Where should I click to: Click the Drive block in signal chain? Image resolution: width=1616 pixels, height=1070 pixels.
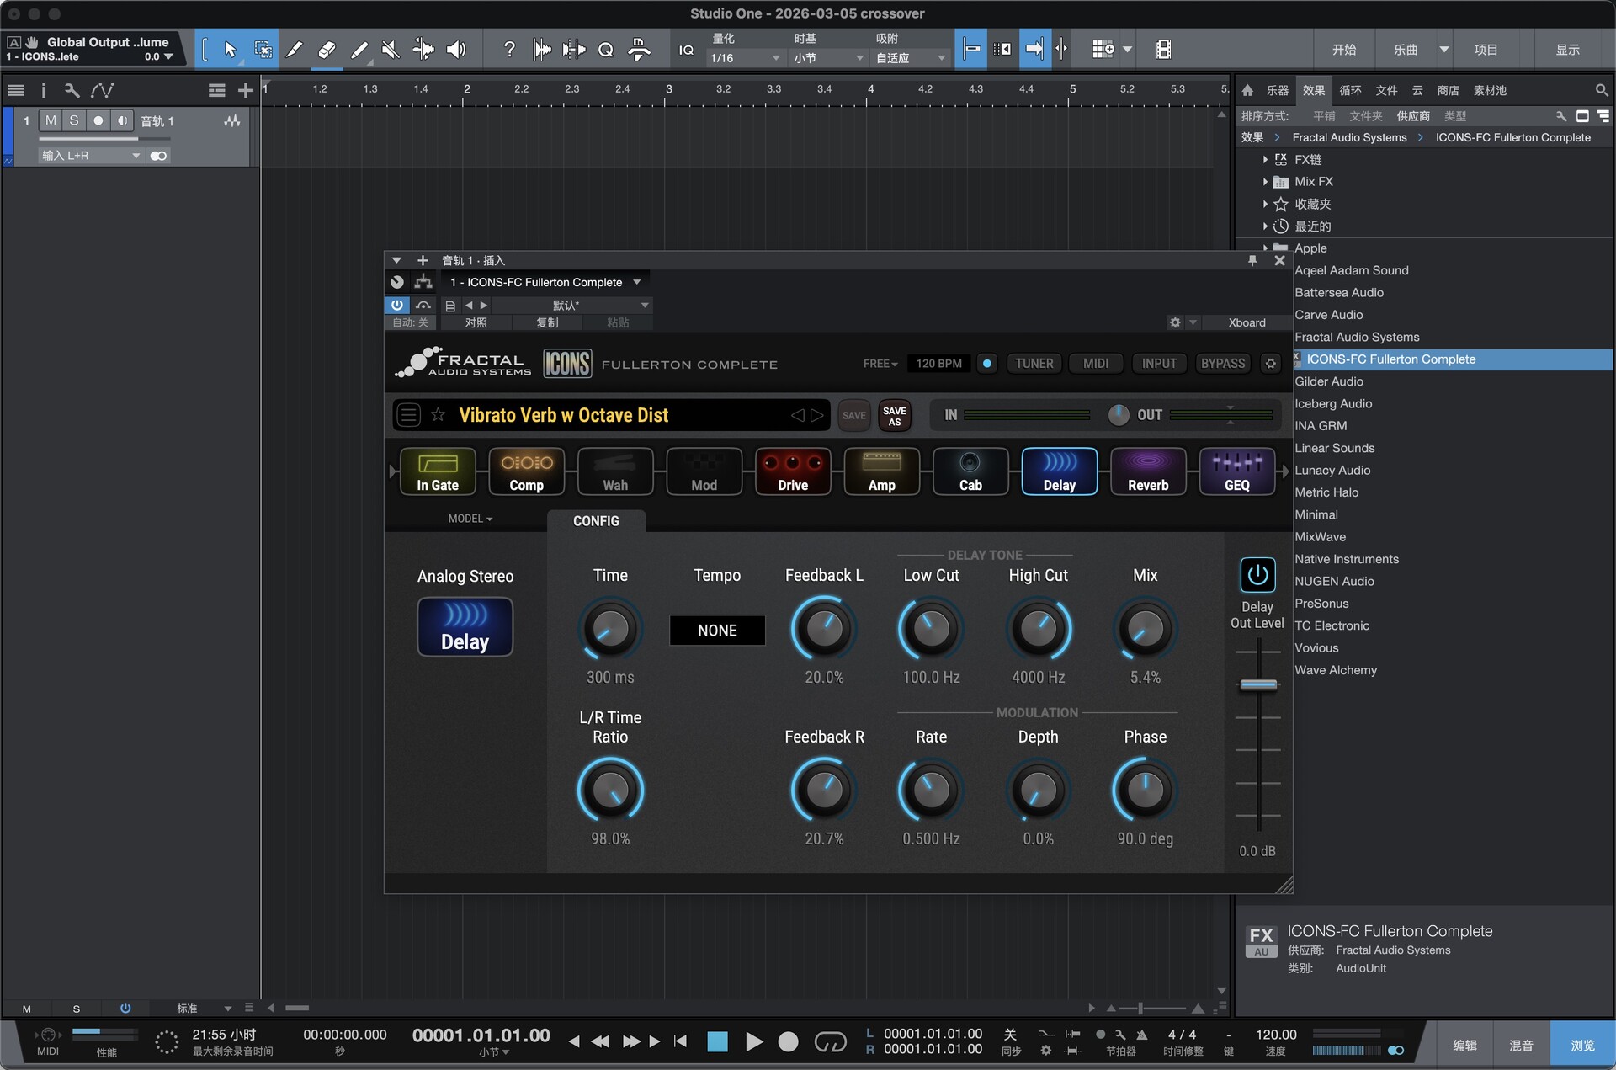[x=792, y=471]
